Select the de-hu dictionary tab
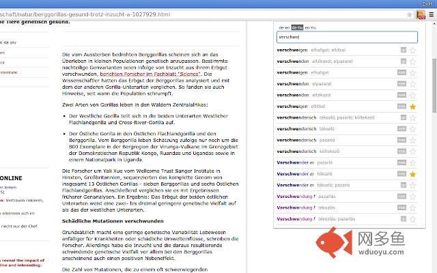437x273 pixels. 297,27
